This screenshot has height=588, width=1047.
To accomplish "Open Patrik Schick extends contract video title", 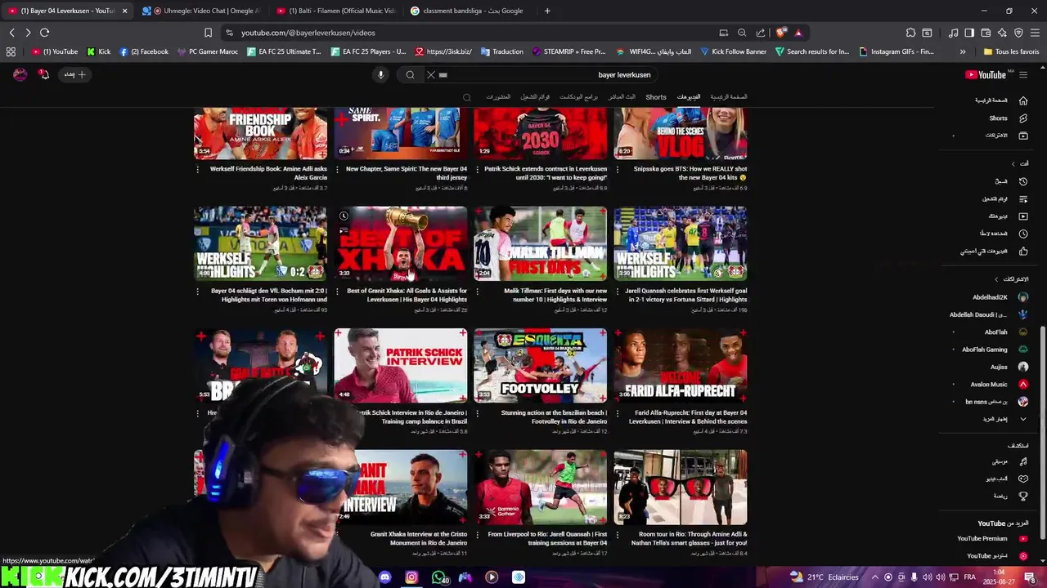I will pos(546,173).
